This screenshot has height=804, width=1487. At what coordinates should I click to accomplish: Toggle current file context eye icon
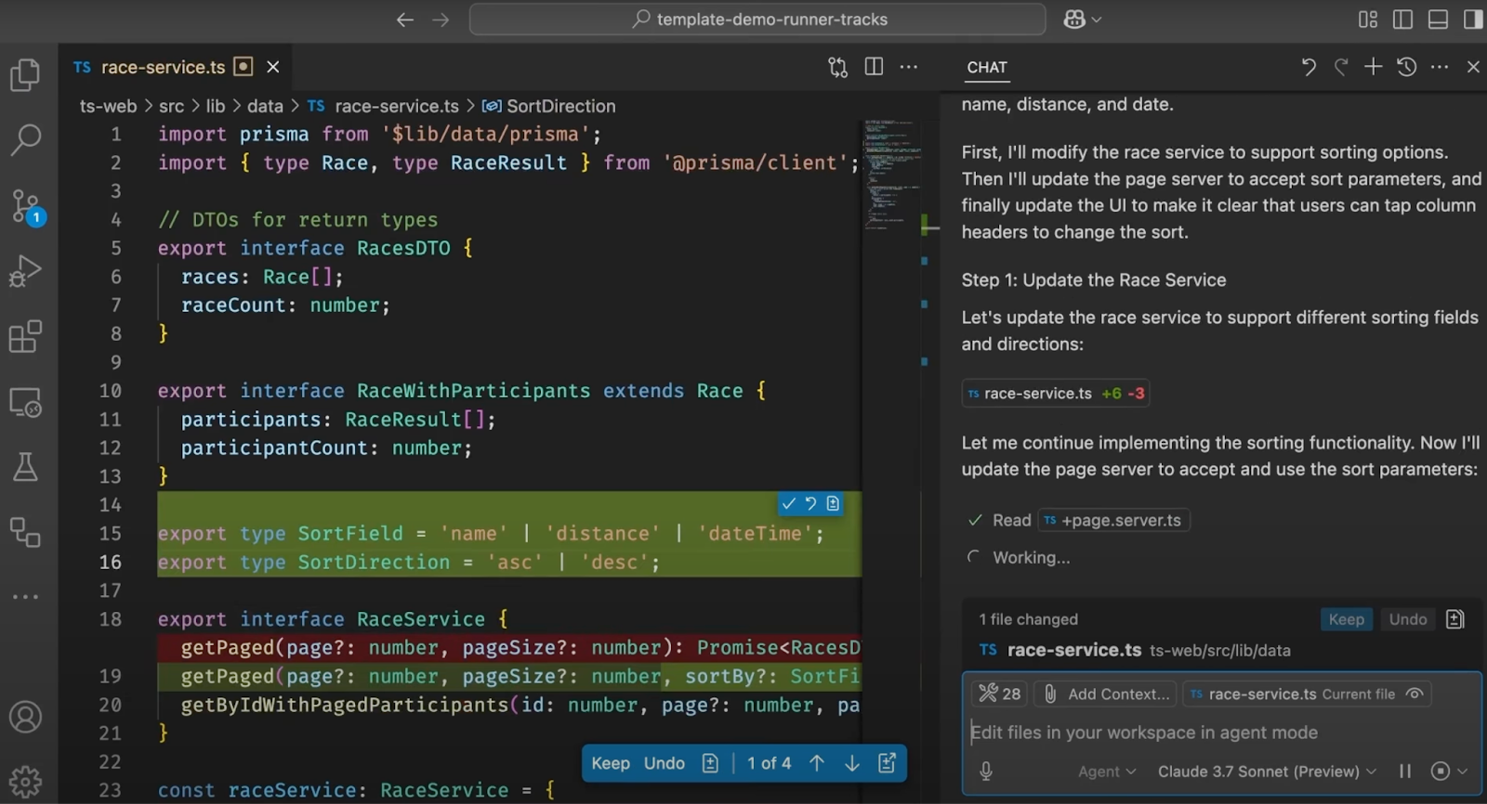pos(1415,694)
